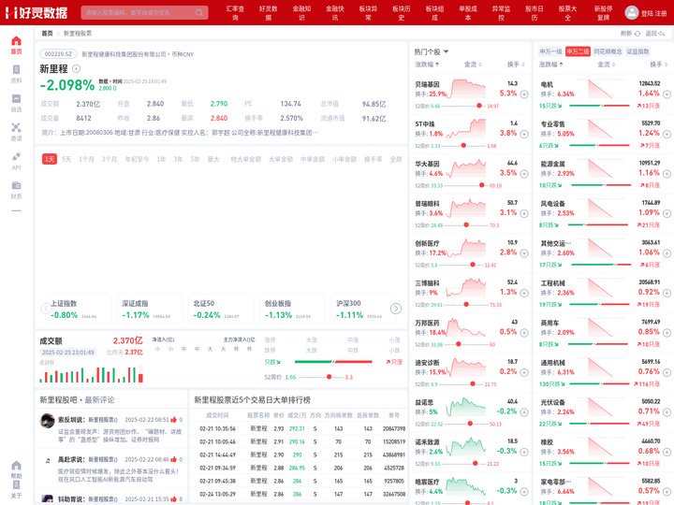Click the search magnifier icon
This screenshot has height=505, width=674.
(x=199, y=12)
